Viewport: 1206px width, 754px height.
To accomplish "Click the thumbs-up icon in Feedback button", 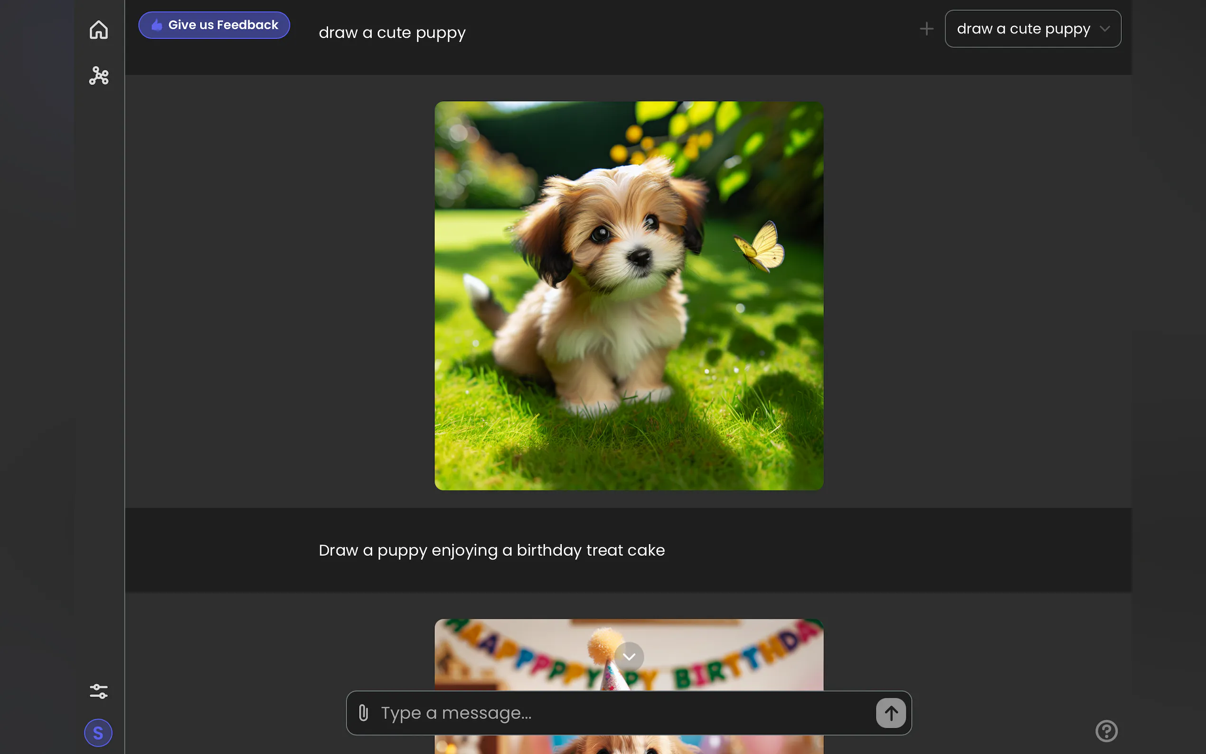I will click(x=157, y=25).
